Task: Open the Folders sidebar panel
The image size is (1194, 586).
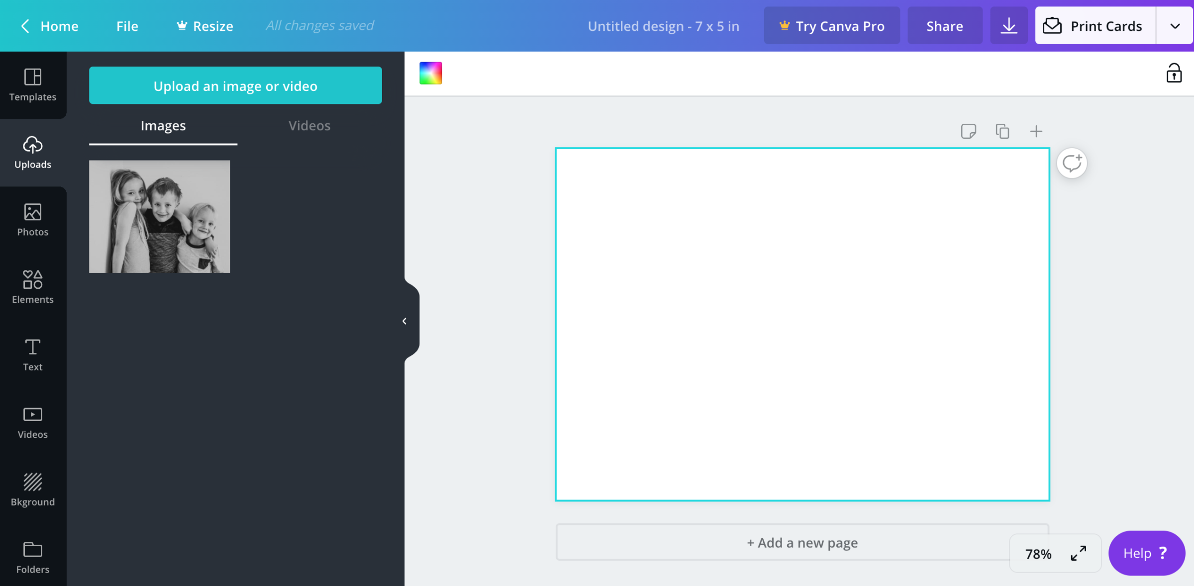Action: (x=33, y=558)
